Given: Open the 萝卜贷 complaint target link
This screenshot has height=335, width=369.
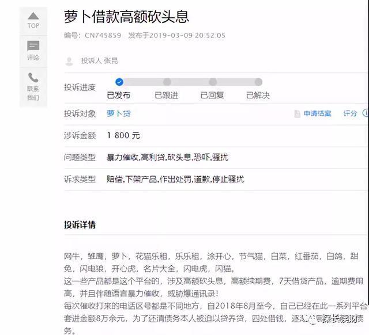Looking at the screenshot, I should click(119, 114).
